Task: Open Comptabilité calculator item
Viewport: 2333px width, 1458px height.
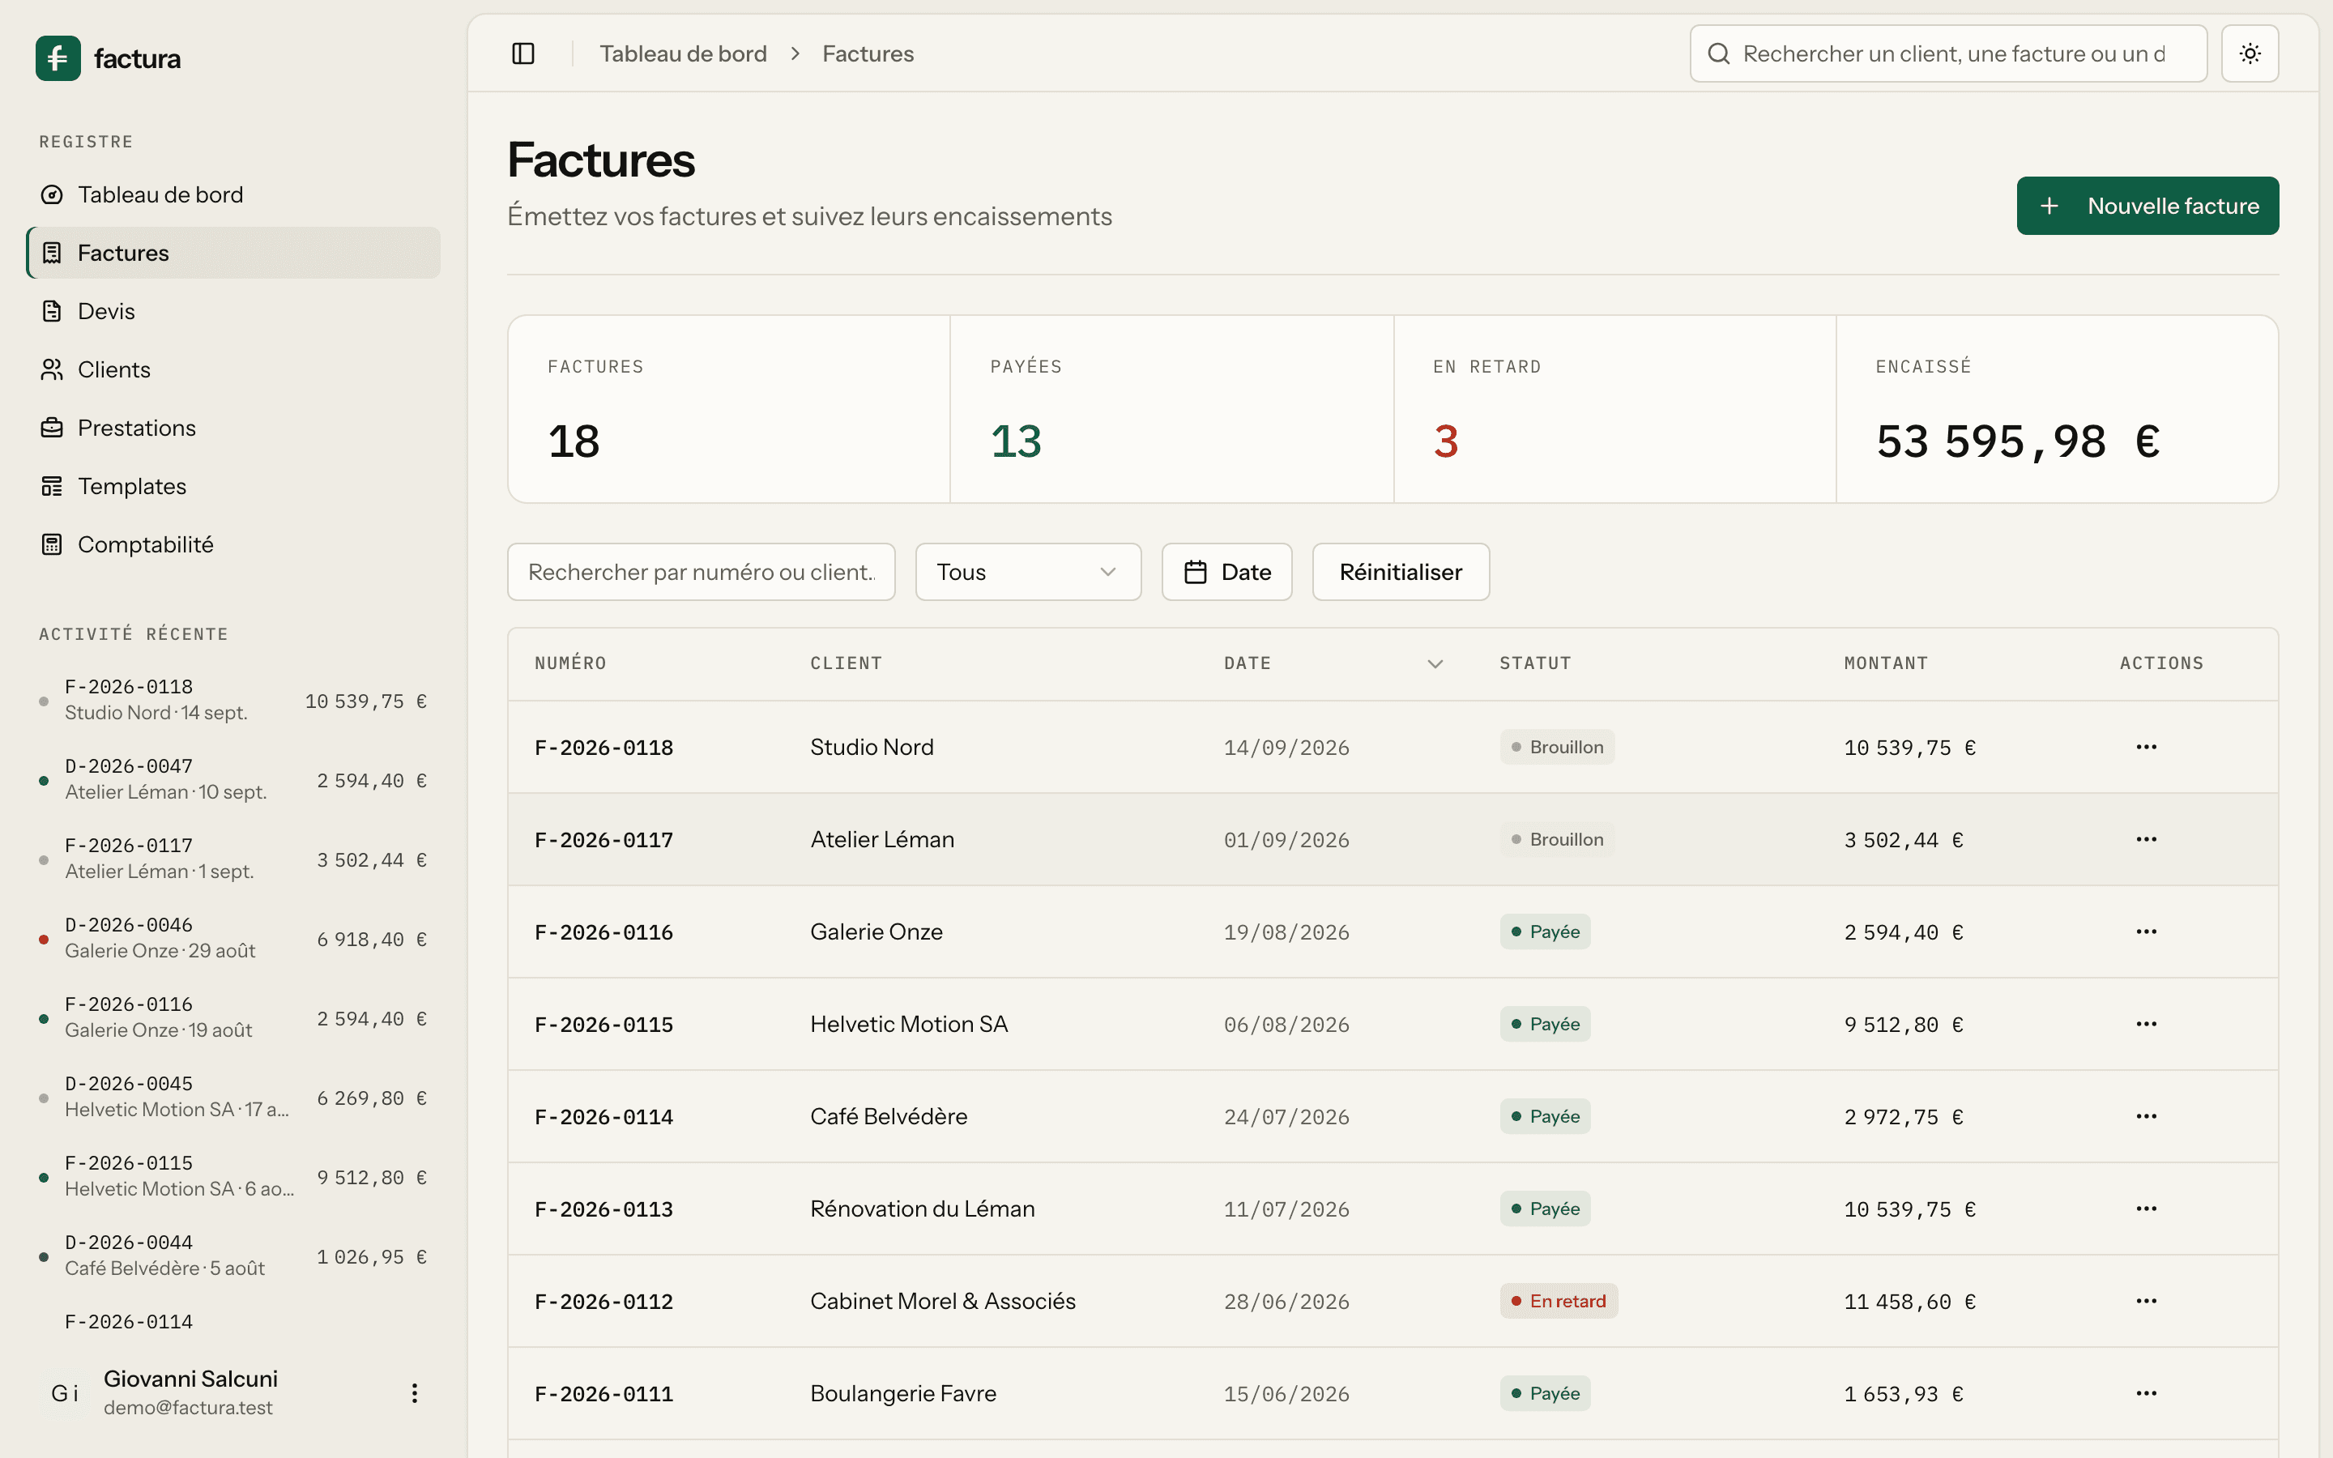Action: point(233,545)
